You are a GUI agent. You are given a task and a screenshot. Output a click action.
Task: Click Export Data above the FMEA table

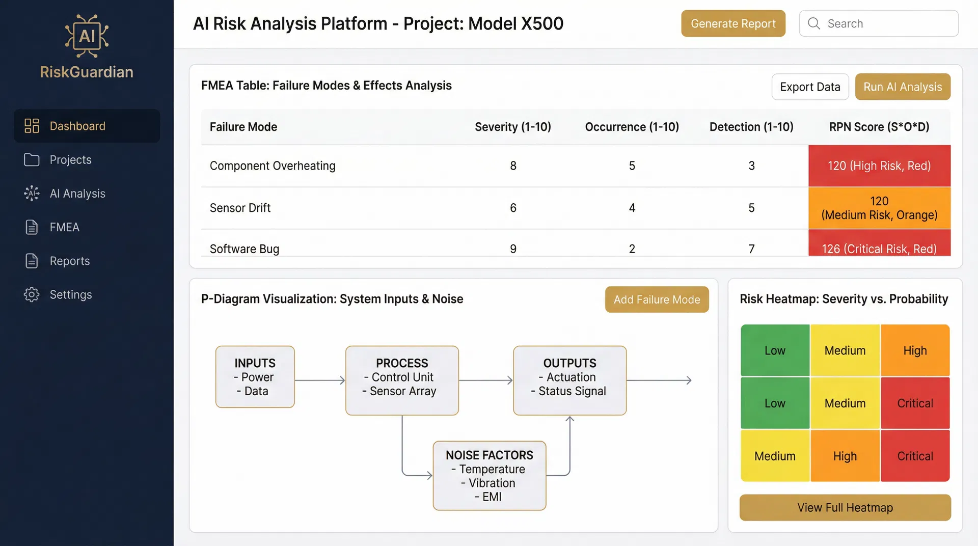pos(810,87)
